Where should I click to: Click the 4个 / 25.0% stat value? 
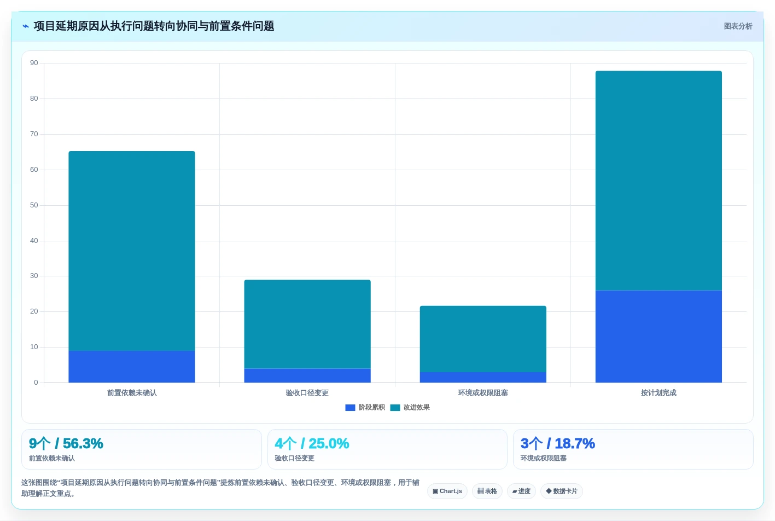click(312, 443)
